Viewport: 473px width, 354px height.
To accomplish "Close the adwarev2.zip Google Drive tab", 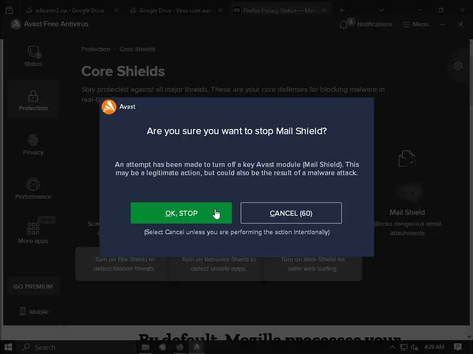I will point(116,10).
